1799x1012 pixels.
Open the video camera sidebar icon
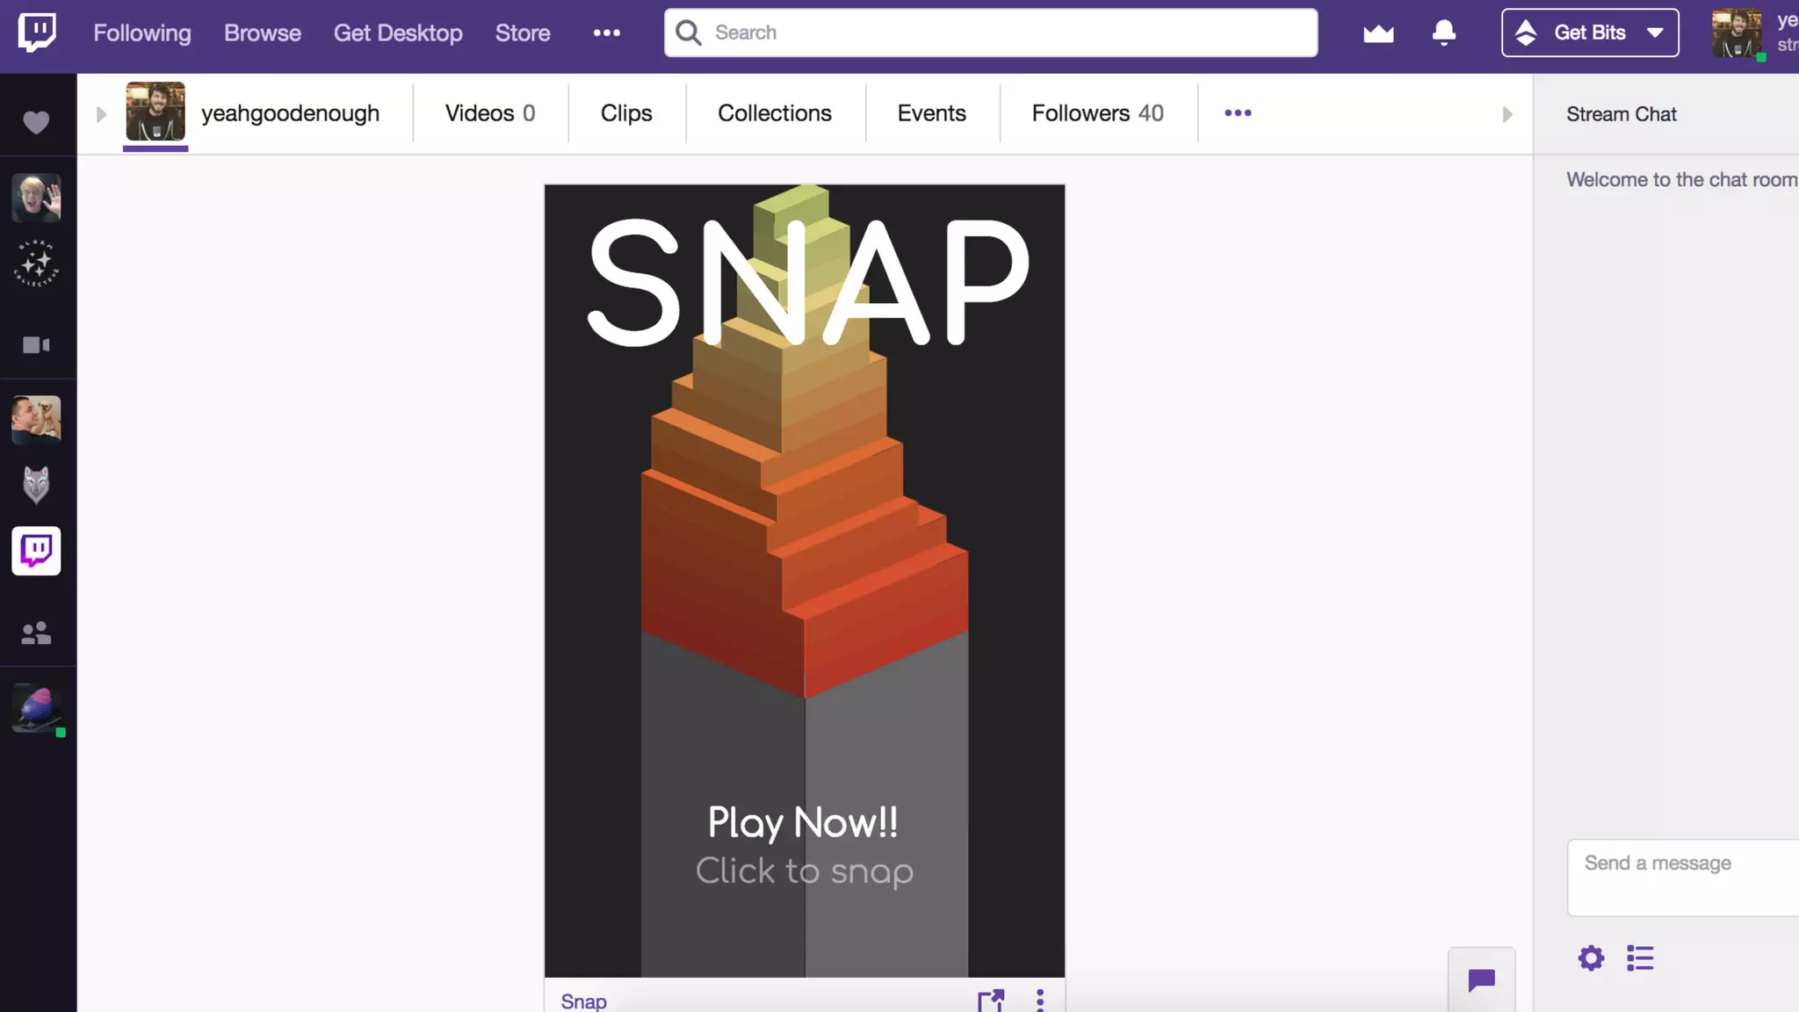(x=36, y=345)
